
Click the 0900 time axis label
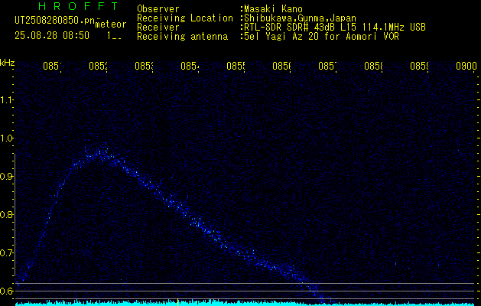(x=466, y=66)
